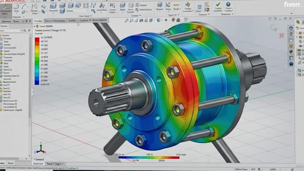
Task: Click the scroll-down arrow at the left panel bottom
Action: coord(30,155)
